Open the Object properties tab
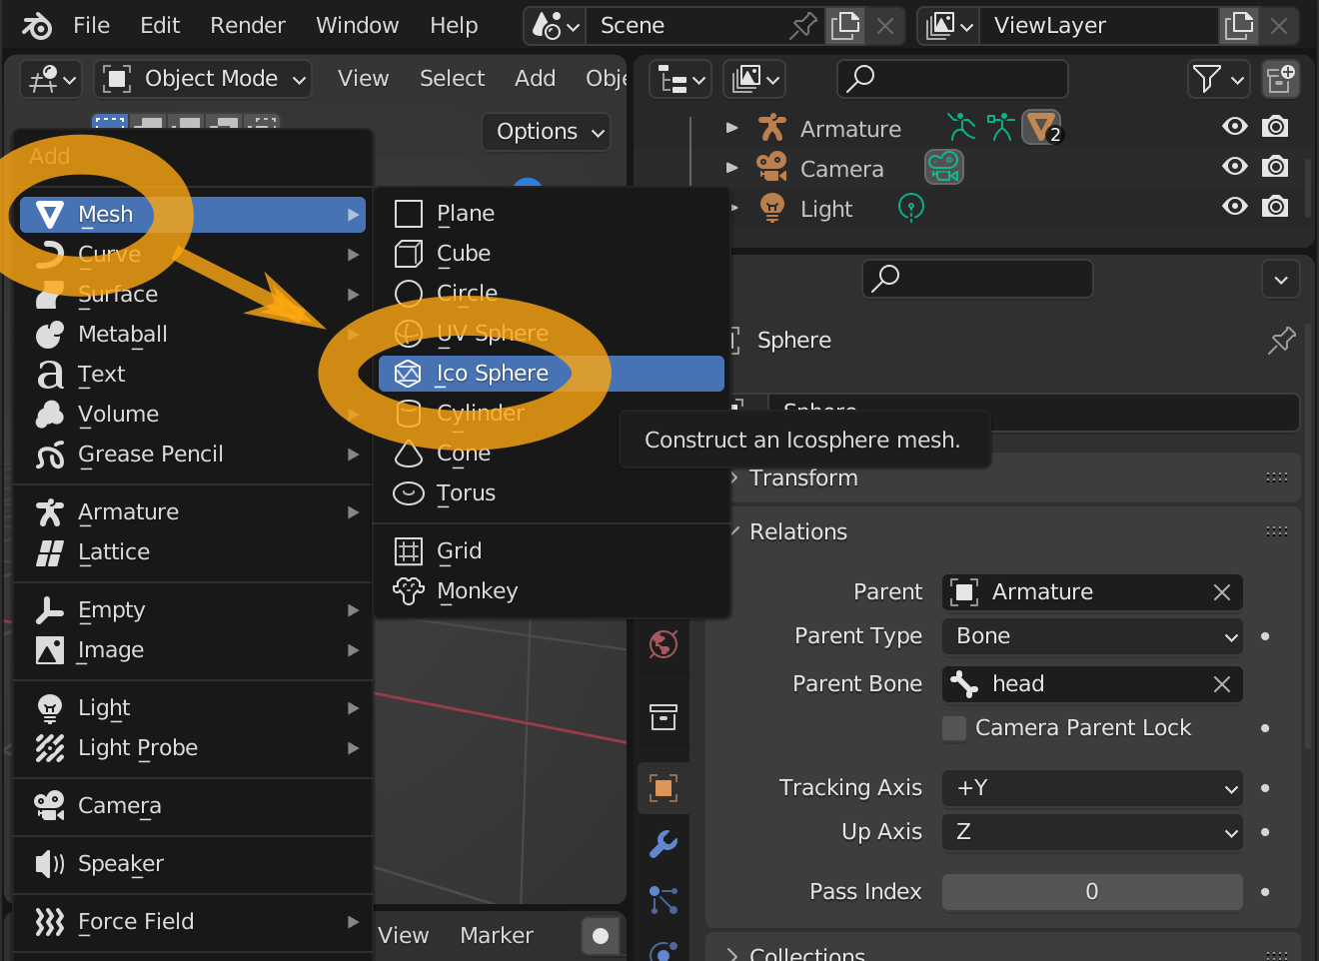 click(x=663, y=788)
